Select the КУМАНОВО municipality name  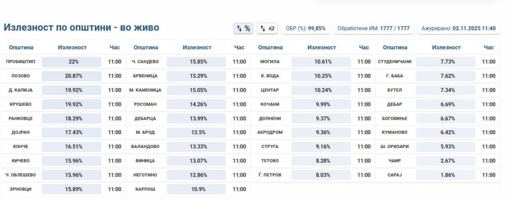[395, 133]
